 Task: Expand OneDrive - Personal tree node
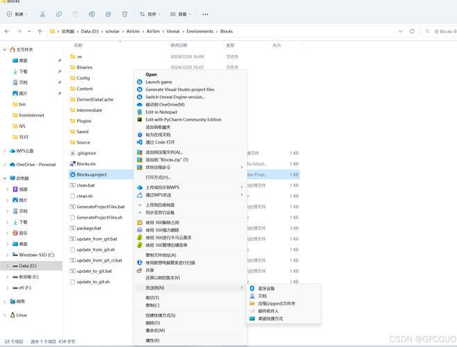point(5,164)
